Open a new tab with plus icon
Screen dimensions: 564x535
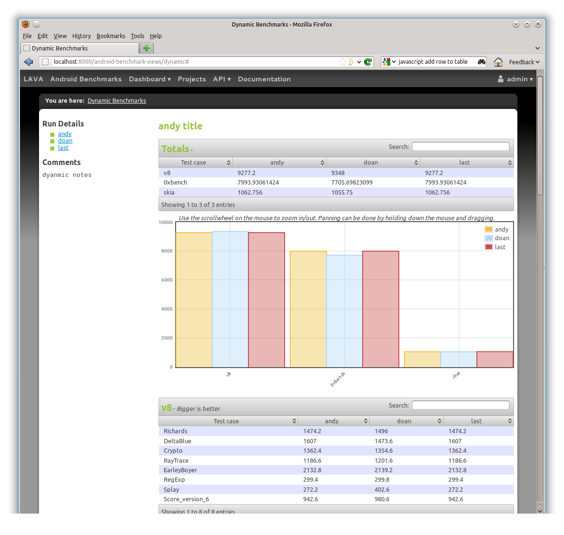147,48
